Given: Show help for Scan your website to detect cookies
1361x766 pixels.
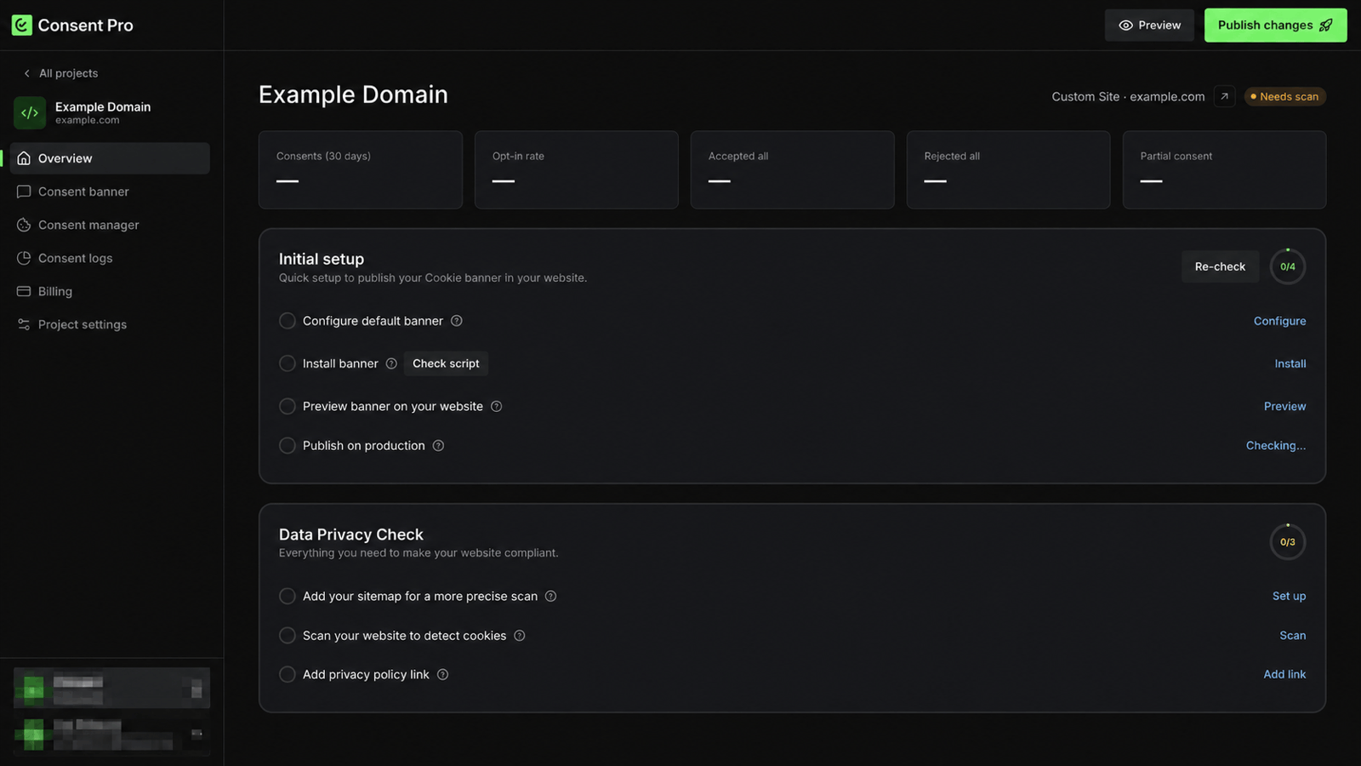Looking at the screenshot, I should pos(520,636).
